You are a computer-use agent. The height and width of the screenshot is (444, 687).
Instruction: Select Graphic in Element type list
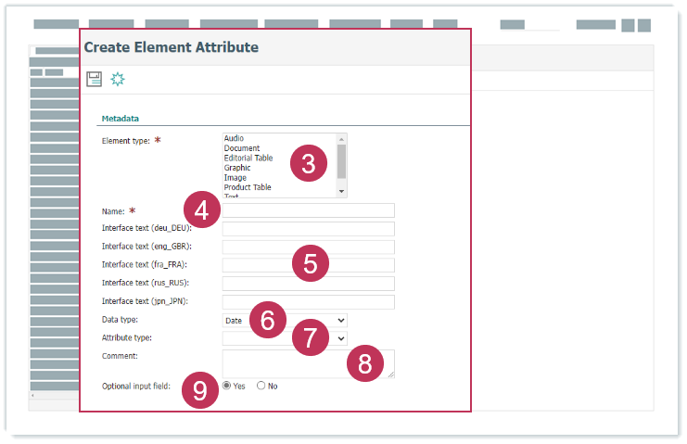tap(237, 168)
